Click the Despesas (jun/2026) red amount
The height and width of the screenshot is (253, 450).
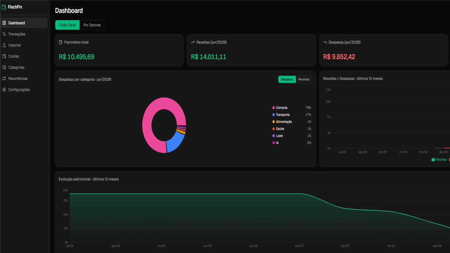click(339, 57)
